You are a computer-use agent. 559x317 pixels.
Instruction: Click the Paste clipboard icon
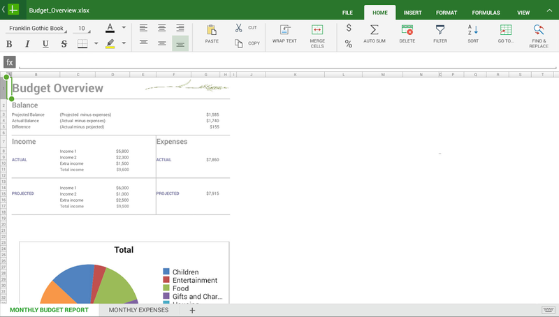[x=212, y=30]
